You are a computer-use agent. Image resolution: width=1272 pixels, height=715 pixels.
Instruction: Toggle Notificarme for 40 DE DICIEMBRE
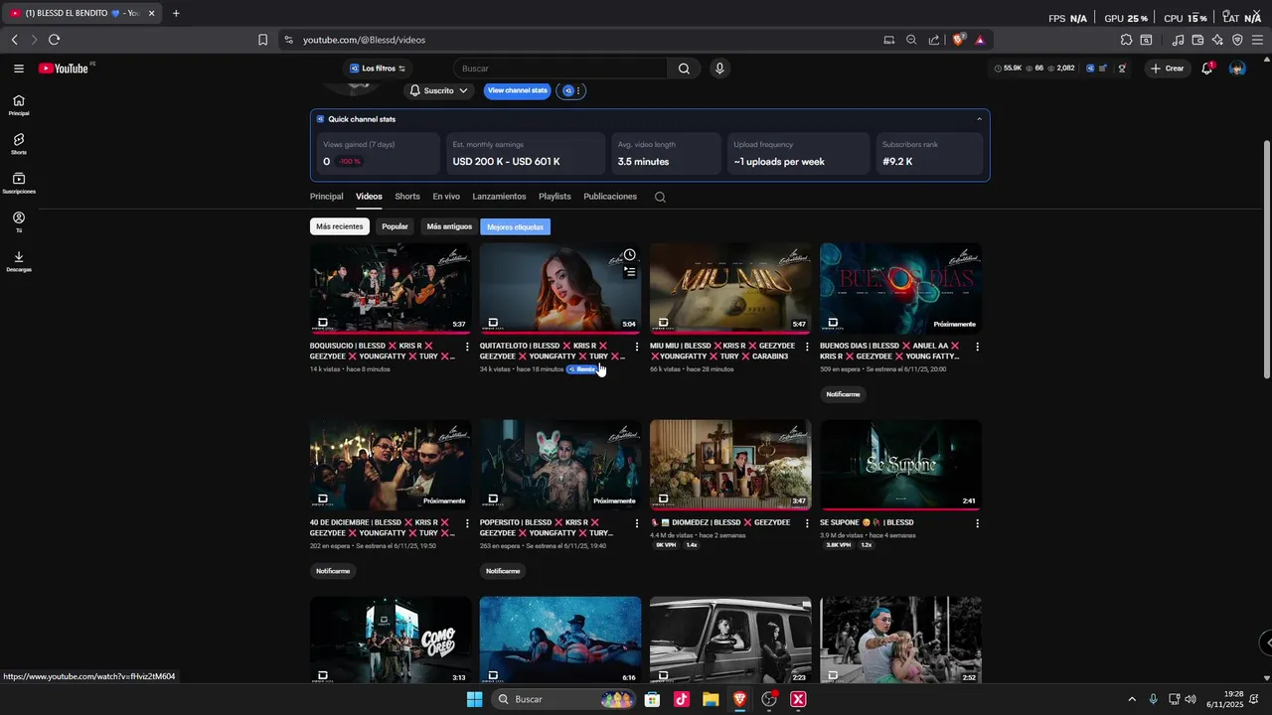[333, 571]
